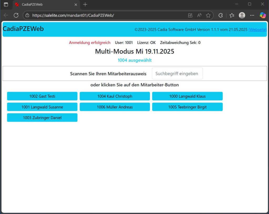Select employee 1004 Kaul Christoph
The height and width of the screenshot is (214, 269).
click(x=115, y=96)
